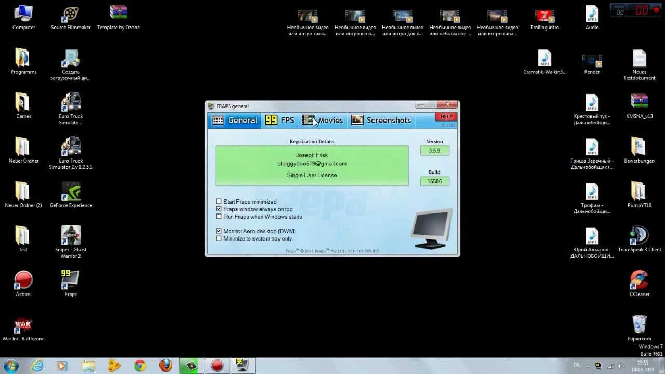Open the GeForce Experience desktop shortcut
This screenshot has width=665, height=374.
(x=71, y=195)
